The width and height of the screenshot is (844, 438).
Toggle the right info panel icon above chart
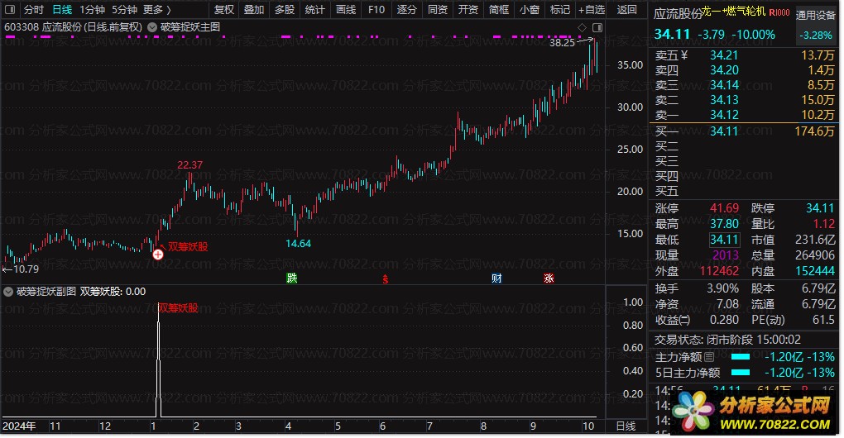point(597,27)
